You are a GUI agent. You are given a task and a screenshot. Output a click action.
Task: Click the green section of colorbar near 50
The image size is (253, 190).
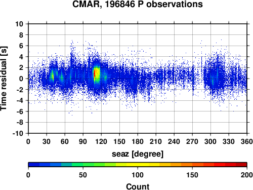[x=83, y=165]
